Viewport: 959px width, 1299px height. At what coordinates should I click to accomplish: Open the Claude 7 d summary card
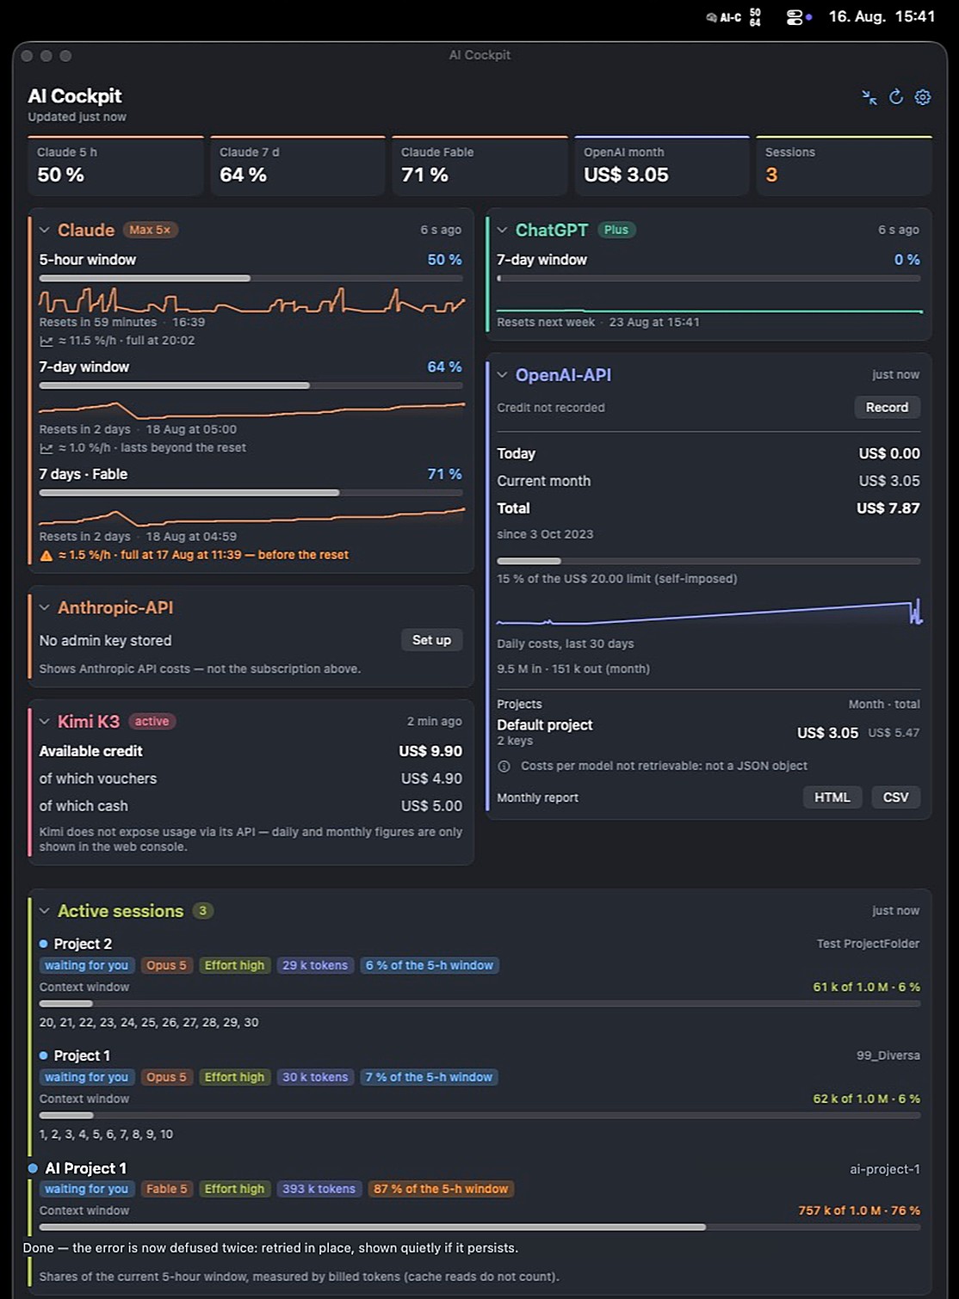pos(298,165)
